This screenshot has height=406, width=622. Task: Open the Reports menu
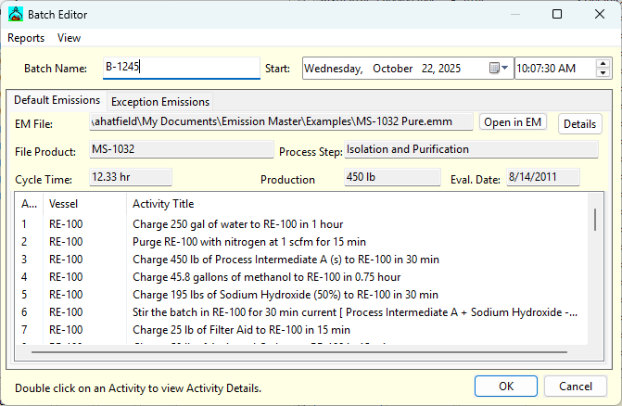tap(26, 38)
